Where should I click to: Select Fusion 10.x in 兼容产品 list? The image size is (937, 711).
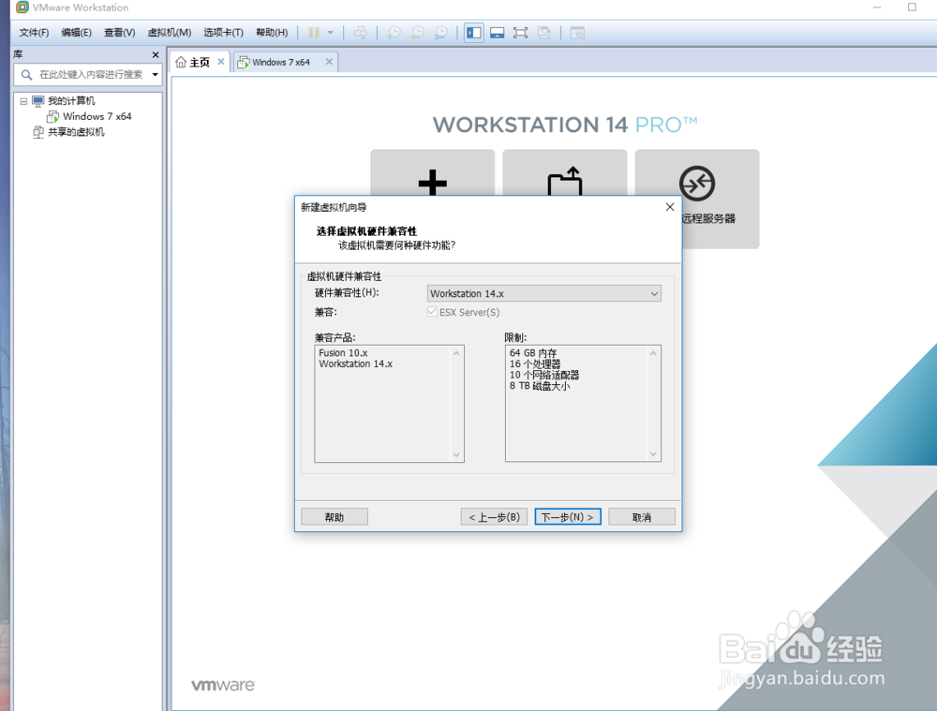coord(343,353)
